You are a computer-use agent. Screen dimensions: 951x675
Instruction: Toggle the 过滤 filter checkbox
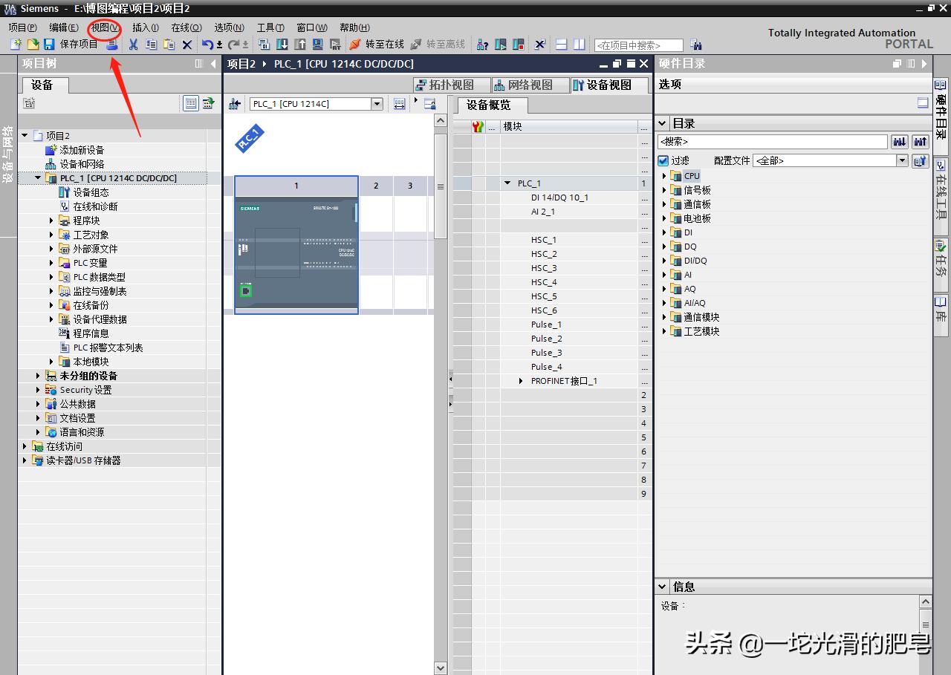click(663, 160)
